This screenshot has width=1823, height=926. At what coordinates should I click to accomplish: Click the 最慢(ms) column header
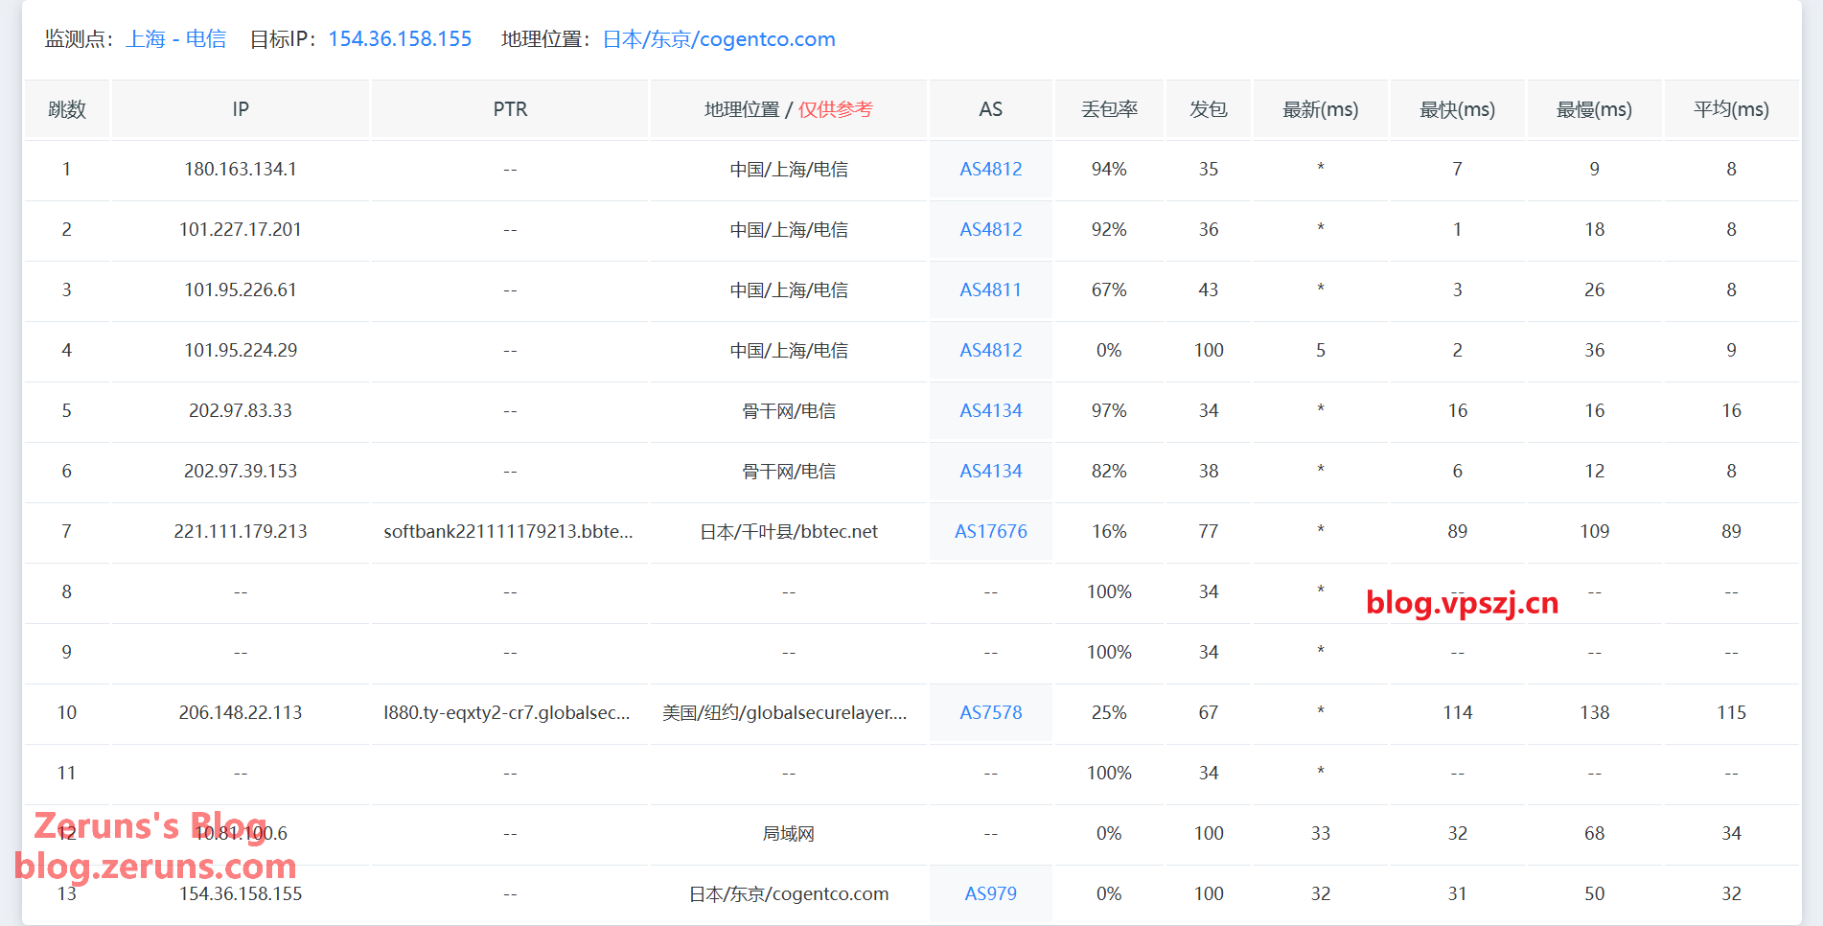coord(1594,110)
